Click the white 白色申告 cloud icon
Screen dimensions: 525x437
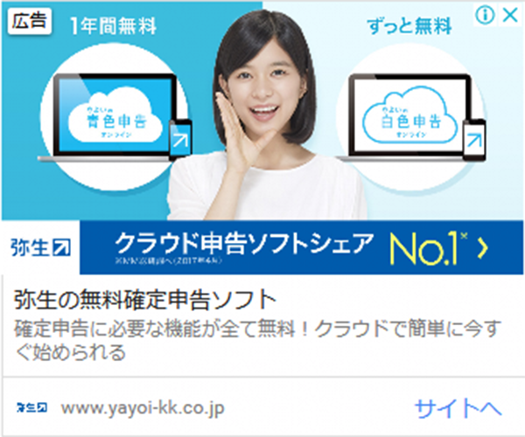coord(409,115)
